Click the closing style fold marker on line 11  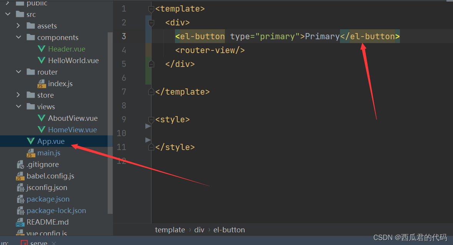151,147
